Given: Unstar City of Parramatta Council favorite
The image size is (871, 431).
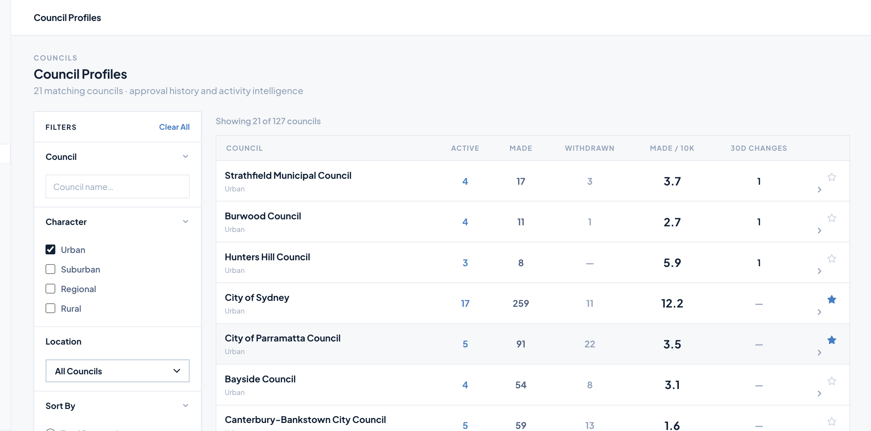Looking at the screenshot, I should [x=832, y=340].
